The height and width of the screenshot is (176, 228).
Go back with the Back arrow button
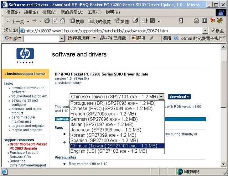click(15, 21)
